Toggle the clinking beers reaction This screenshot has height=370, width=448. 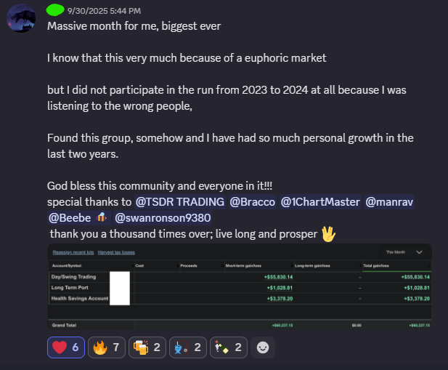[x=147, y=347]
